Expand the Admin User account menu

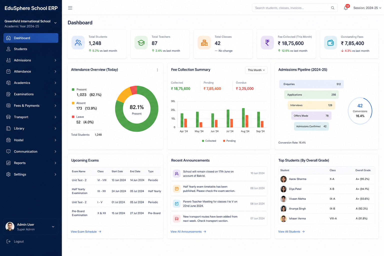click(x=53, y=227)
